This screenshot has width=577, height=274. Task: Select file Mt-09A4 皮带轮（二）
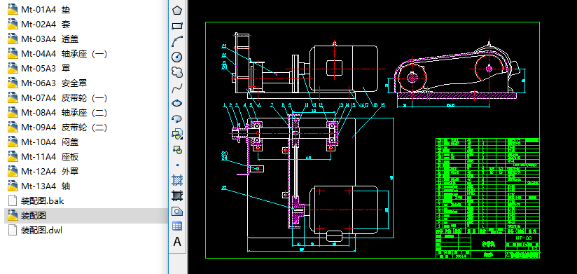point(57,128)
